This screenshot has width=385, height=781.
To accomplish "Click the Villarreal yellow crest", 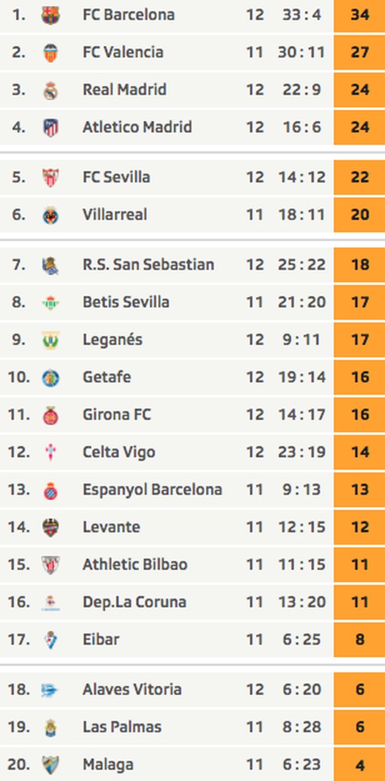I will (x=51, y=216).
